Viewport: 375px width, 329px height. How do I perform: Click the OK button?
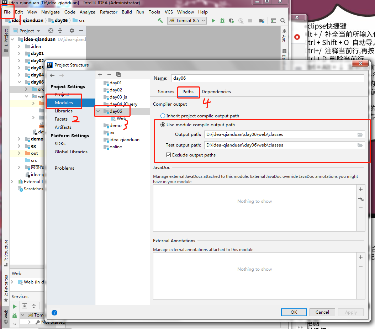tap(294, 312)
